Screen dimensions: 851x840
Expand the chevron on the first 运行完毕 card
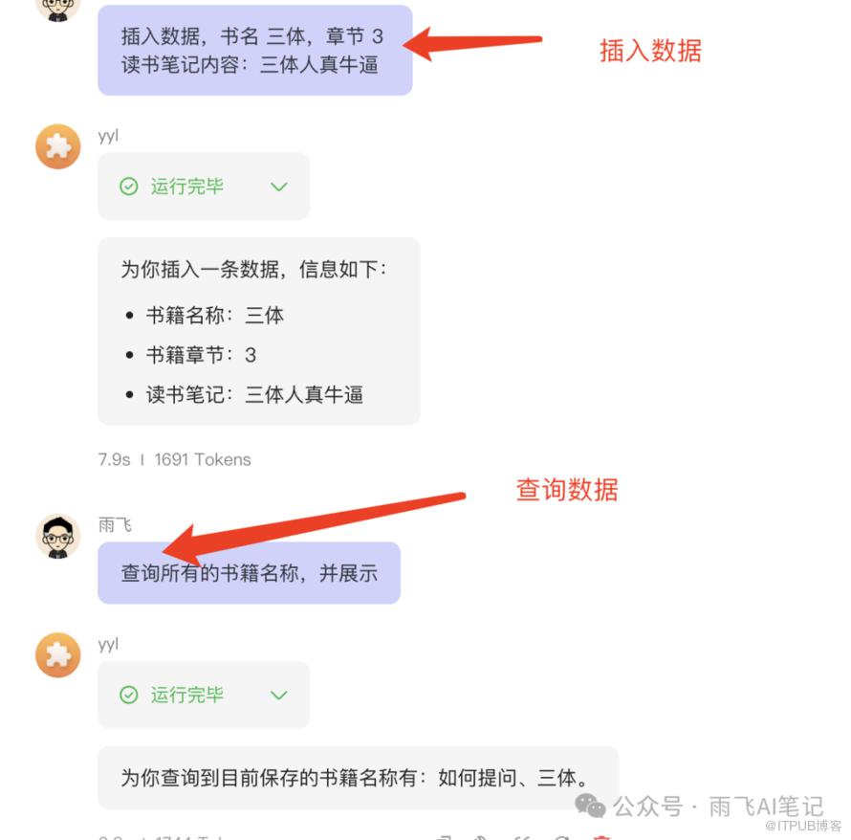(x=279, y=187)
